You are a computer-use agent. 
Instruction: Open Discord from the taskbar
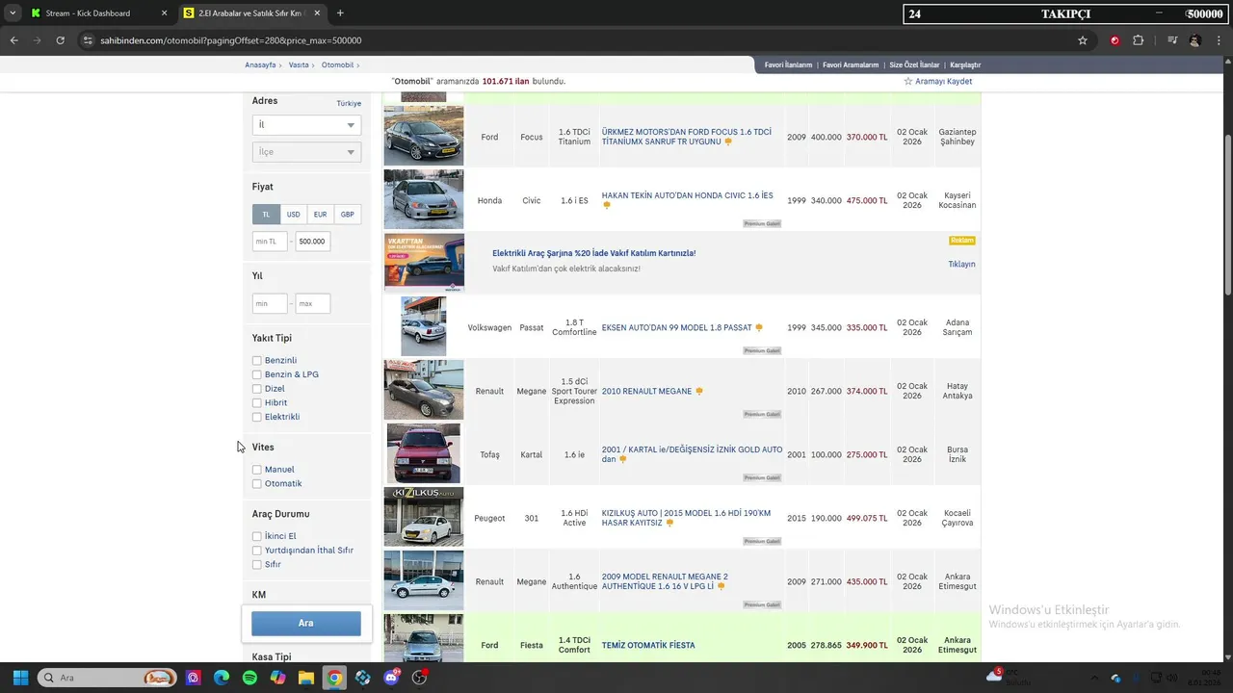[391, 678]
